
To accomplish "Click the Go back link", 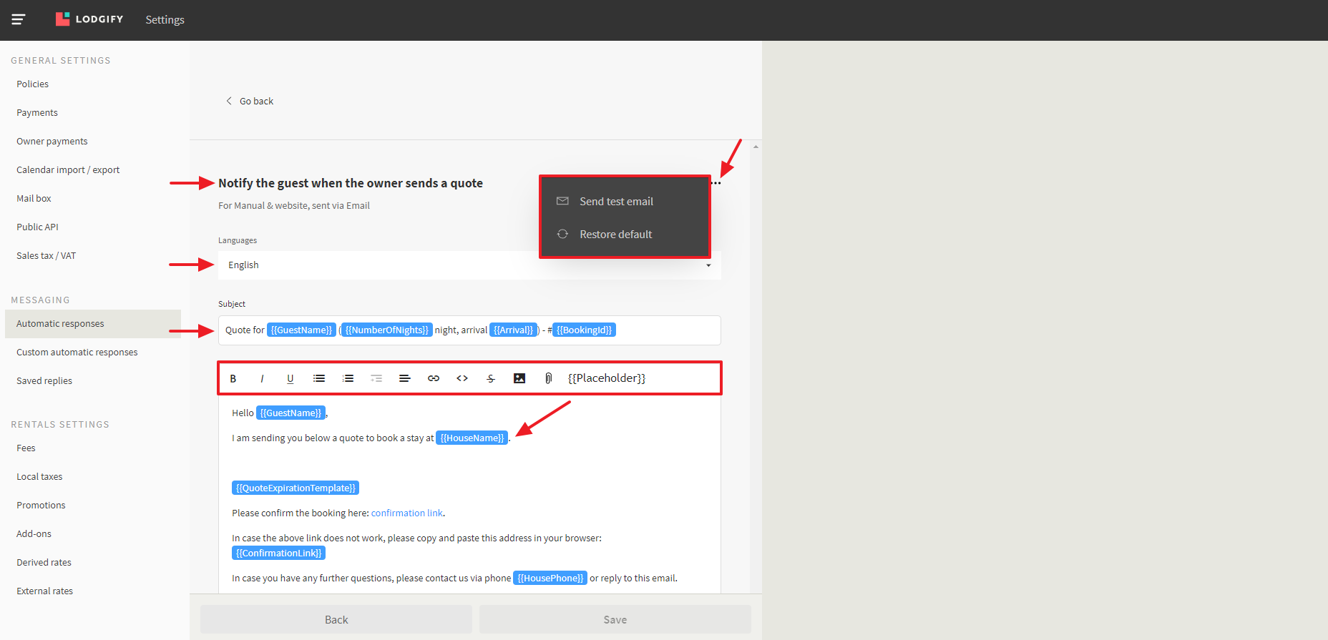I will coord(256,101).
